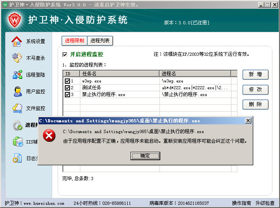Select 文件监控 in the sidebar
Image resolution: width=280 pixels, height=208 pixels.
pos(35,108)
